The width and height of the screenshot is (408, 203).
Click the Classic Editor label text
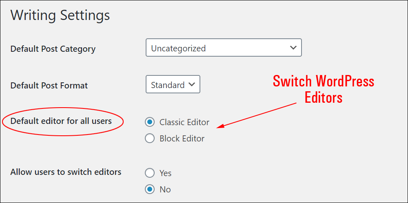(x=184, y=122)
